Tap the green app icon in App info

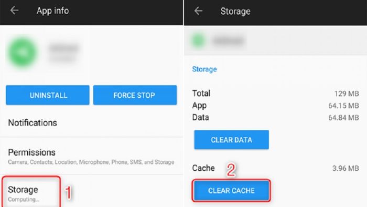pos(23,52)
